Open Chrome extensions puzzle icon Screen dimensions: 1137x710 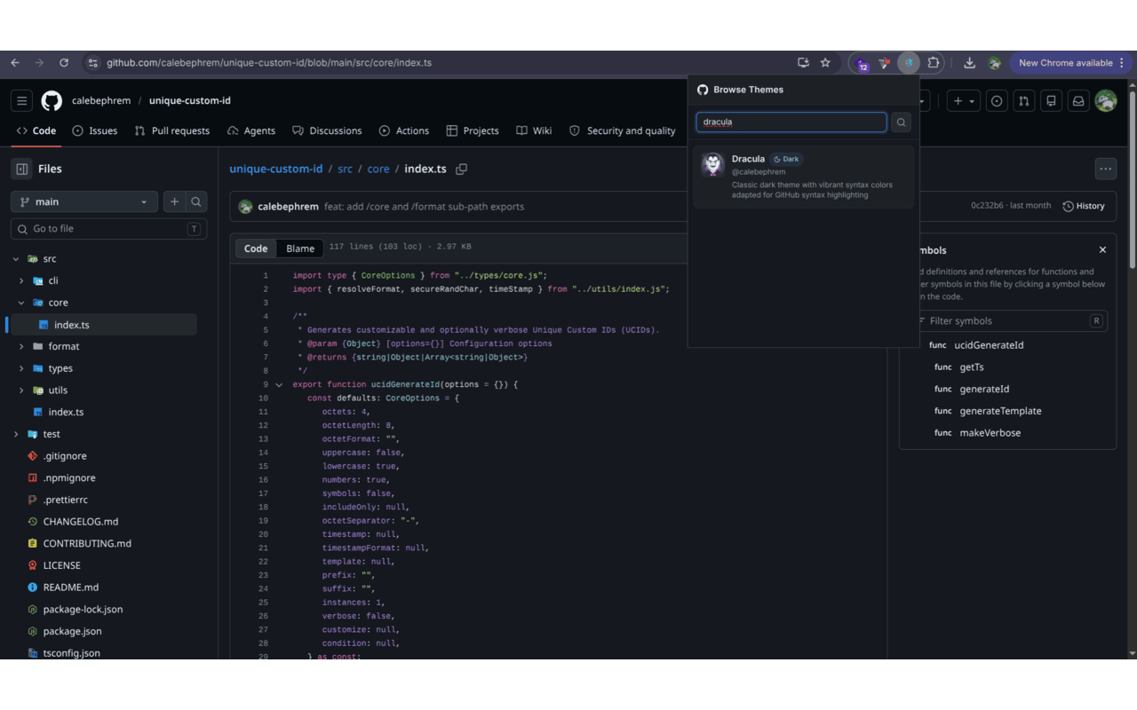tap(934, 63)
